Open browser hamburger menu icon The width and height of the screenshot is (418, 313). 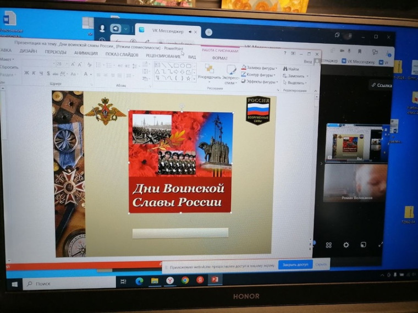(350, 35)
